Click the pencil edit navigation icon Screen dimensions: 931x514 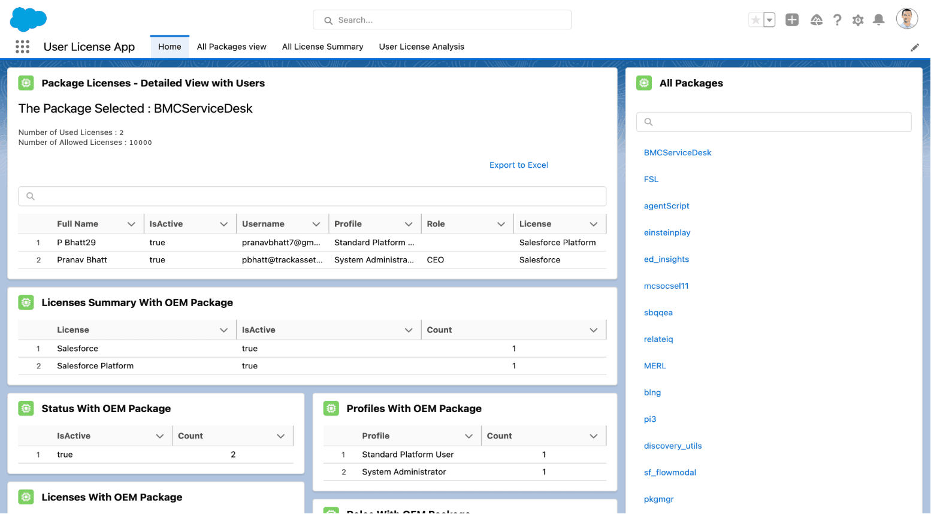[914, 47]
